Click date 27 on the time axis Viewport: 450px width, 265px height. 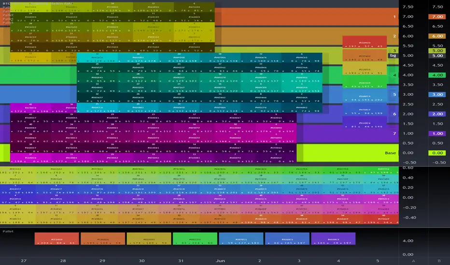24,261
